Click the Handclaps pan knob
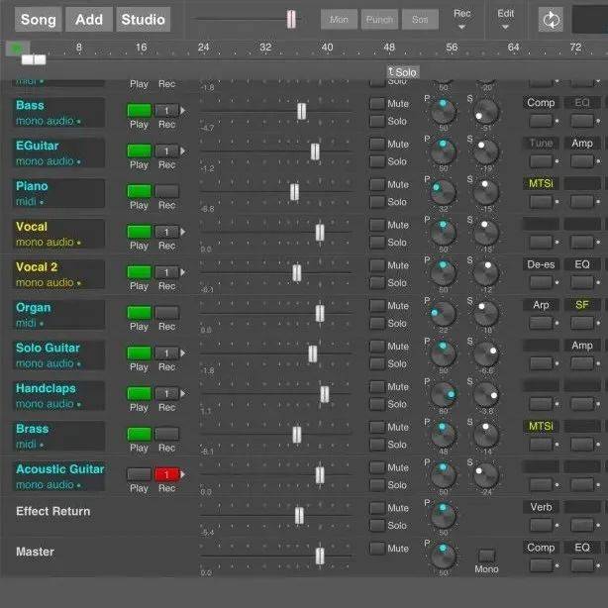 click(x=443, y=394)
